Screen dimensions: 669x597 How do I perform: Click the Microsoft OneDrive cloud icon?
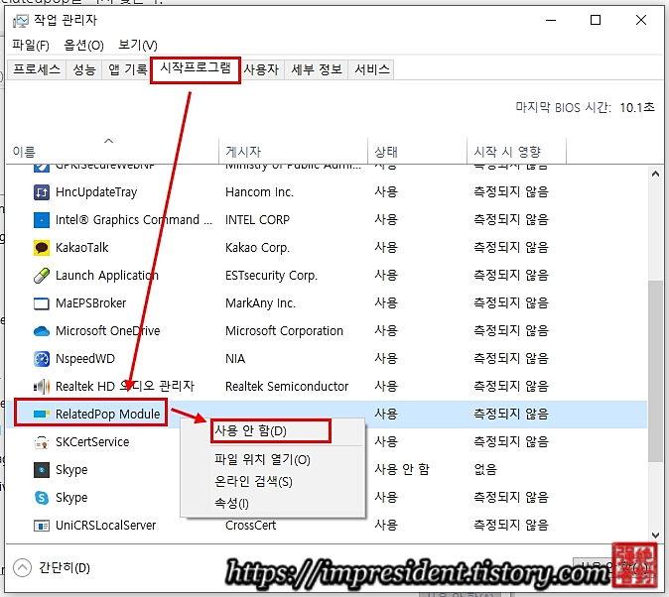click(x=42, y=331)
